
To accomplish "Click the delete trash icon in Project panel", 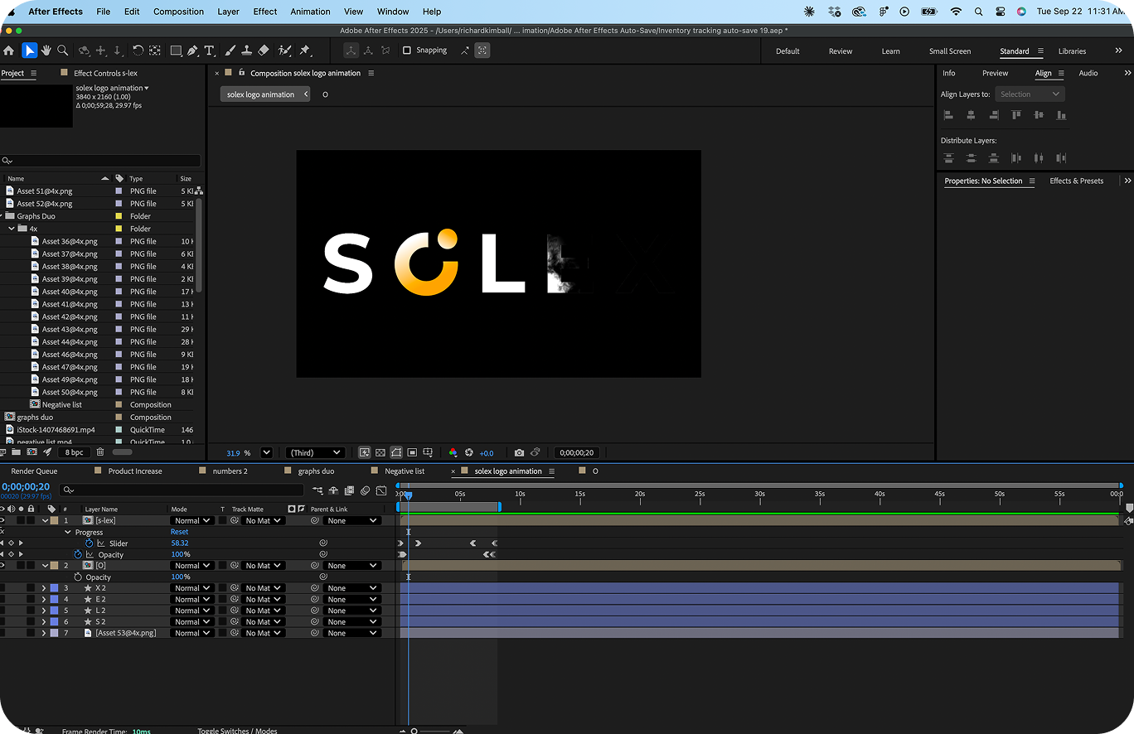I will pyautogui.click(x=100, y=452).
